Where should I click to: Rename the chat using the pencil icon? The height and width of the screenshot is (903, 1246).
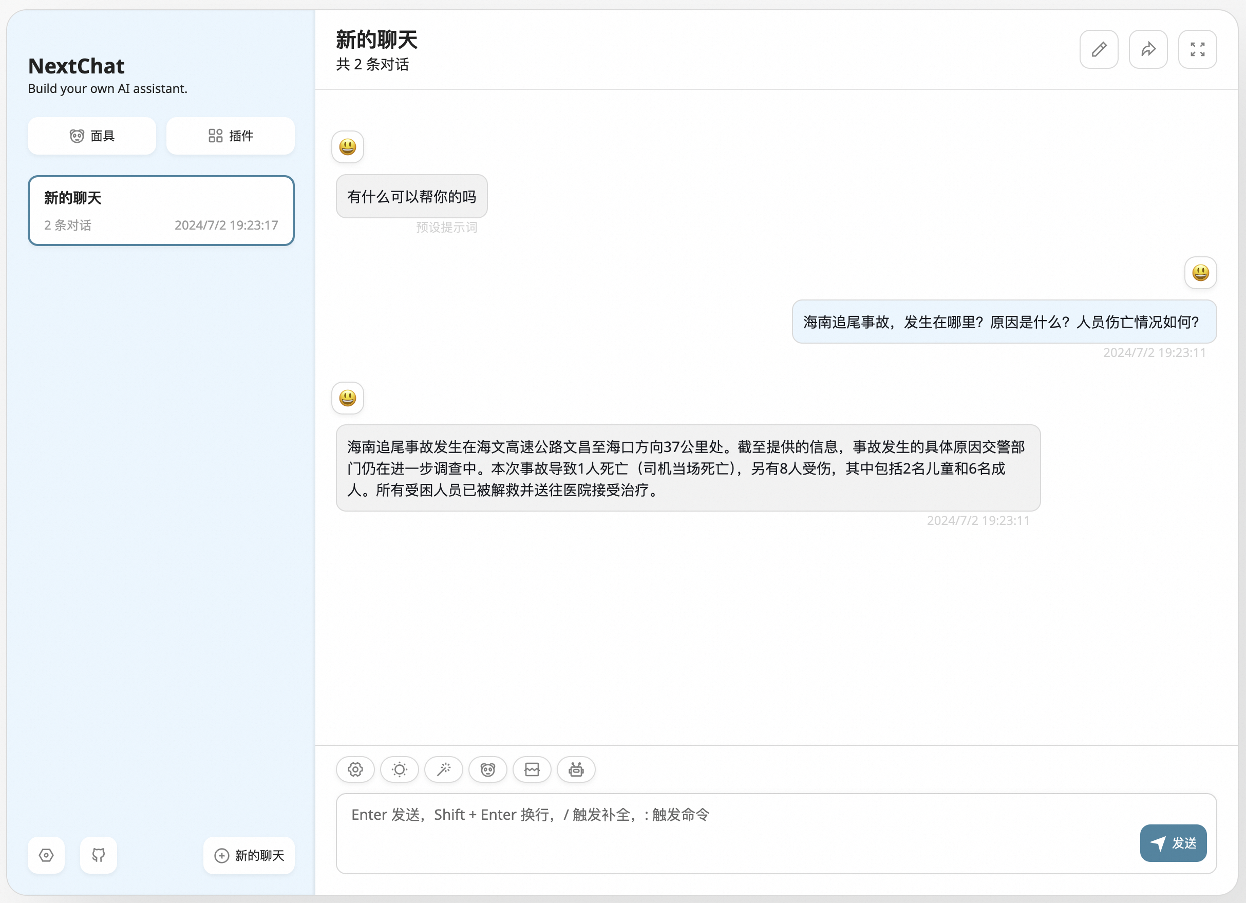click(1099, 49)
